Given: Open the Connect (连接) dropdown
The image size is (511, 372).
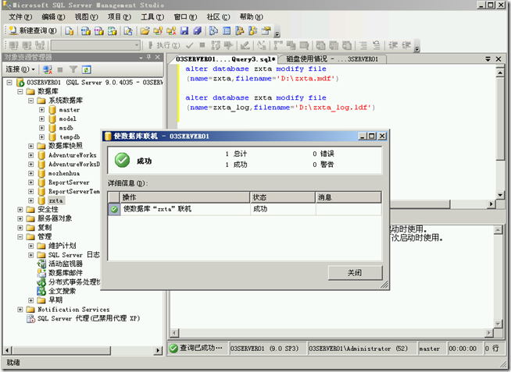Looking at the screenshot, I should click(x=20, y=69).
